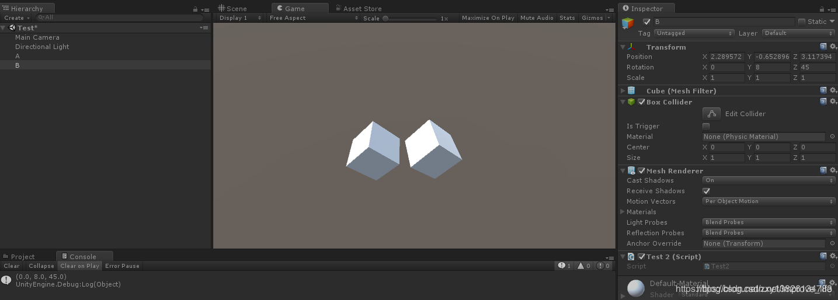The width and height of the screenshot is (838, 300).
Task: Open Box Collider gear settings menu
Action: 833,102
